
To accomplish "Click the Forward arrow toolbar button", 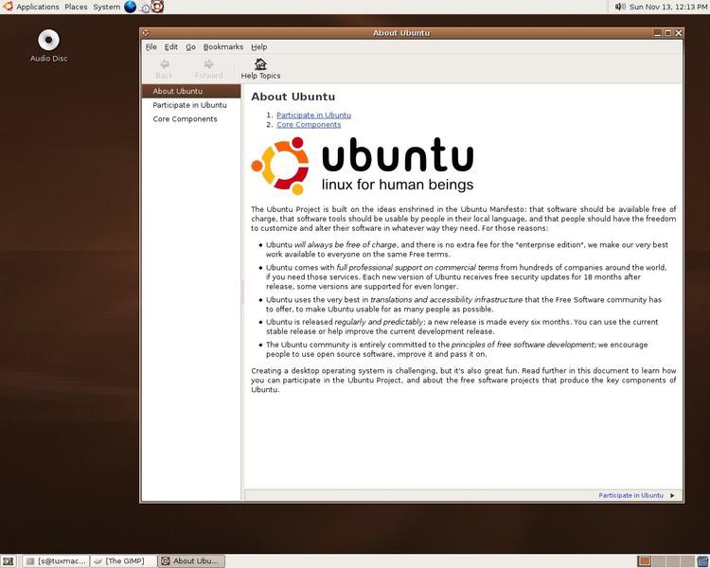I will (x=209, y=69).
